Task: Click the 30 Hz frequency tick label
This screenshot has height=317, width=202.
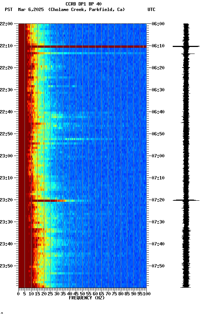Action: coord(57,294)
